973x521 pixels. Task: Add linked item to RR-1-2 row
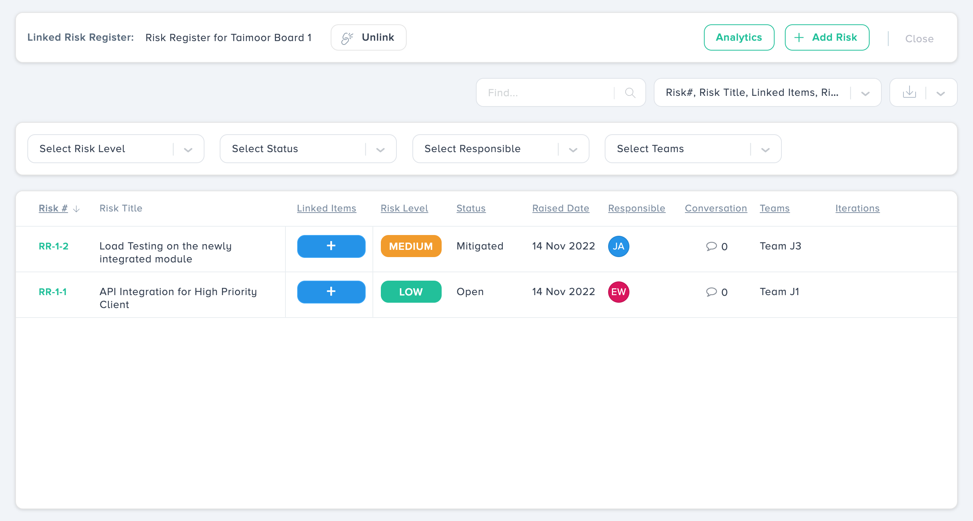pos(331,246)
